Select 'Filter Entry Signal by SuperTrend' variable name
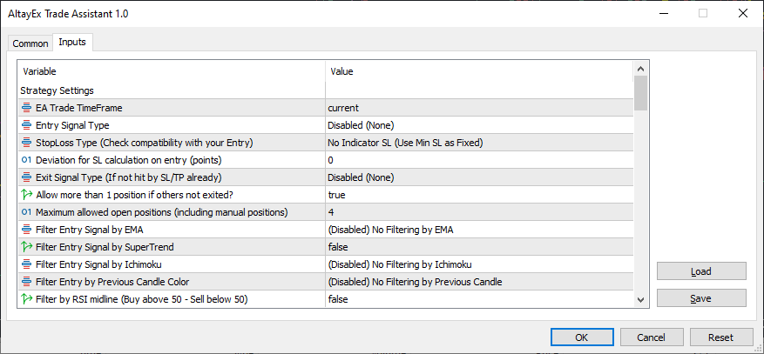This screenshot has width=764, height=354. pyautogui.click(x=105, y=247)
